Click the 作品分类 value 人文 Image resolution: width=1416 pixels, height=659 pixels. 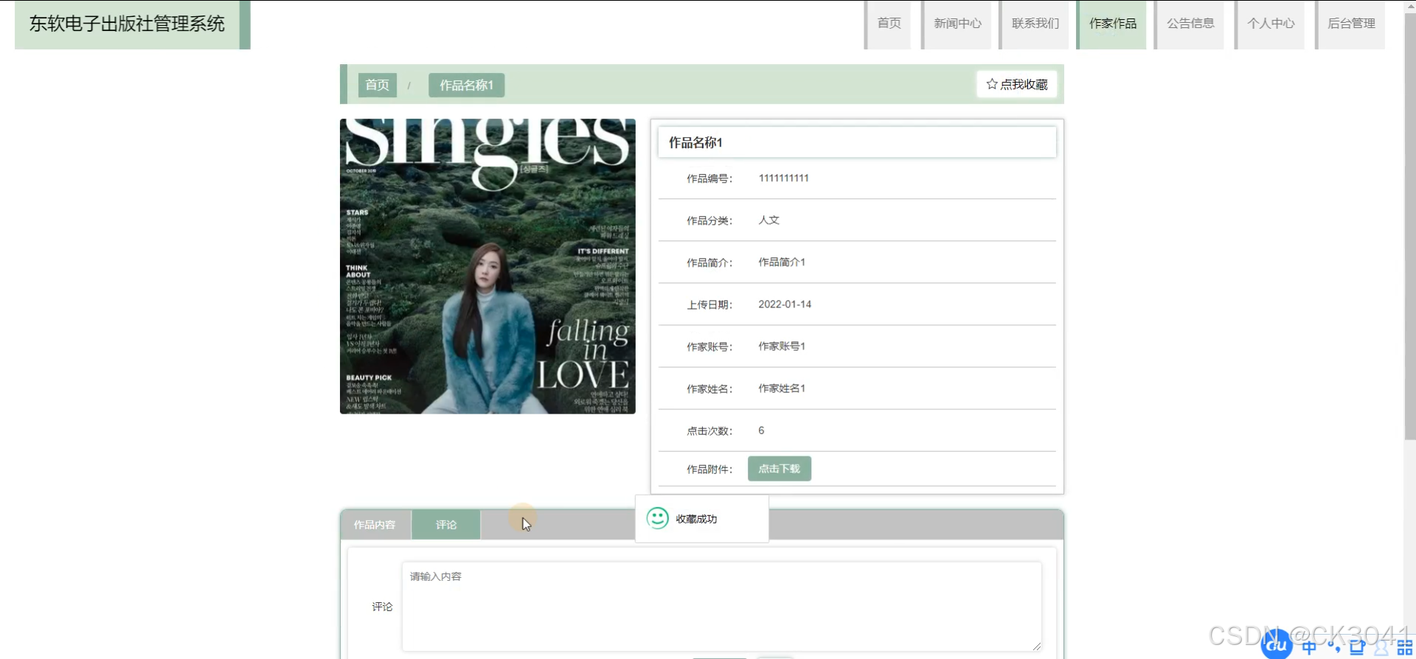(x=768, y=220)
